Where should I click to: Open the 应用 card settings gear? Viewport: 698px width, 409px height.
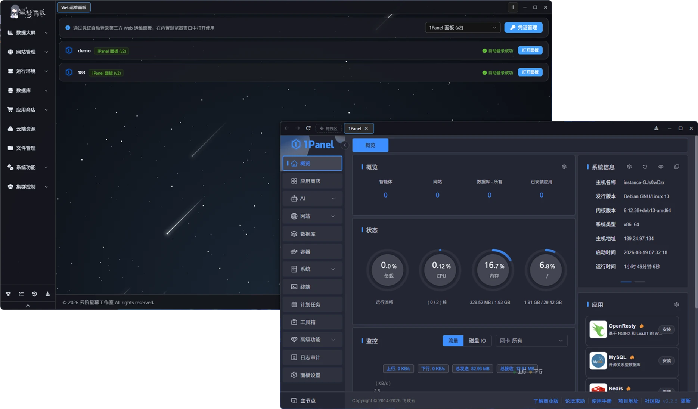tap(677, 304)
